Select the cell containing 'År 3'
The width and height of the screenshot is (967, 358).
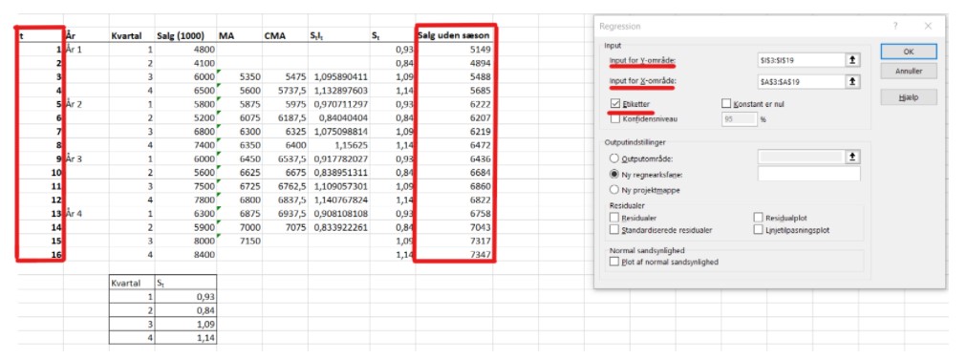tap(86, 159)
